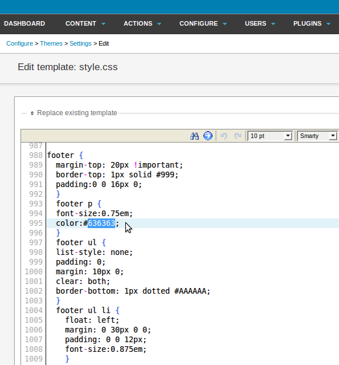This screenshot has height=365, width=339.
Task: Open the ACTIONS menu arrow
Action: point(160,24)
